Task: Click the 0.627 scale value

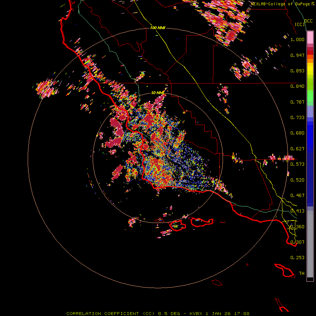Action: [297, 149]
